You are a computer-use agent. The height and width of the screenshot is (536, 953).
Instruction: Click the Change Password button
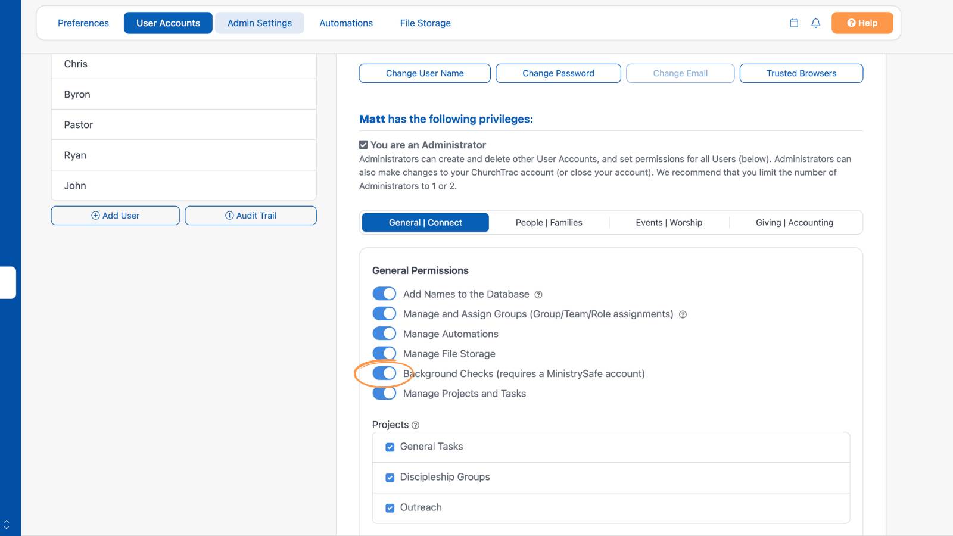click(x=558, y=73)
